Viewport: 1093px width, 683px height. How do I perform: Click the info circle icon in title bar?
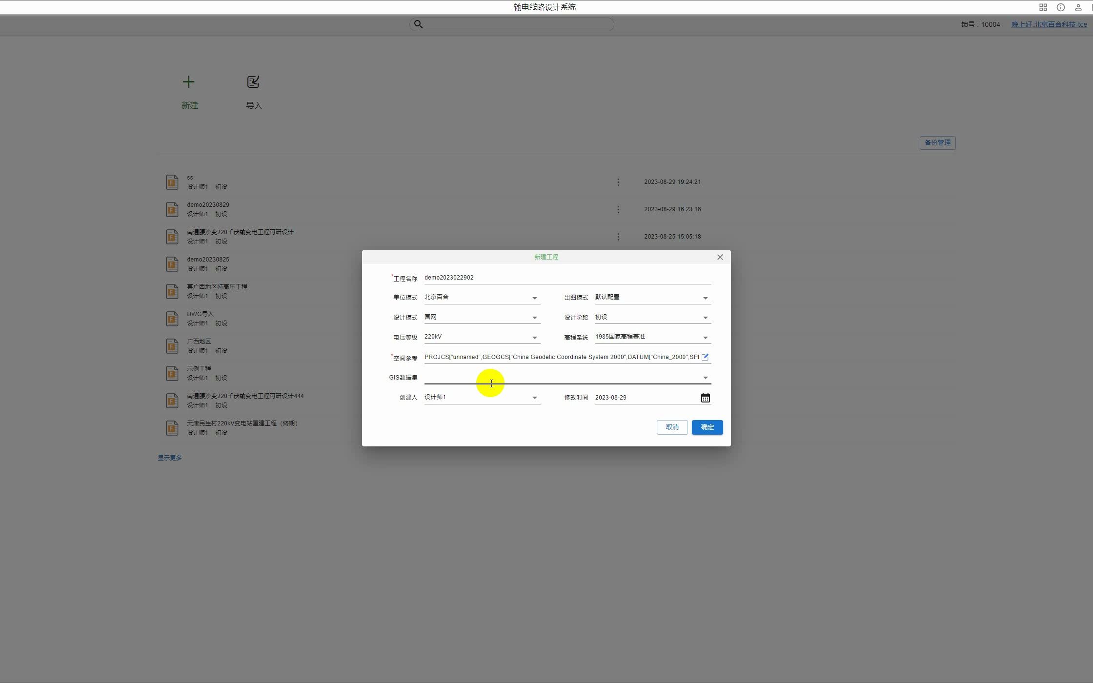coord(1060,7)
